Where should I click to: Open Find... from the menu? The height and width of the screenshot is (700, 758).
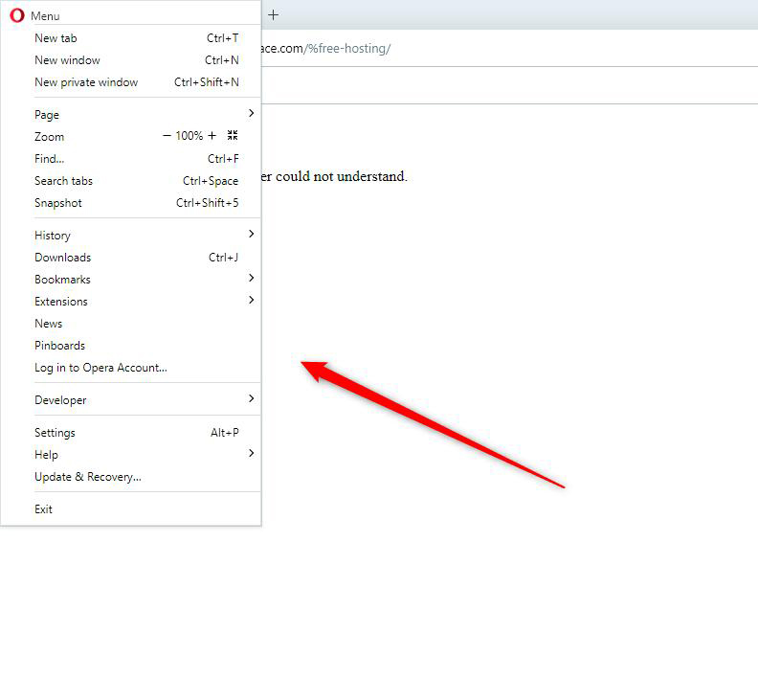point(50,159)
